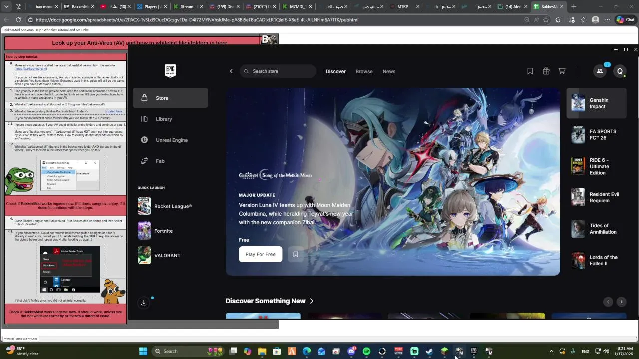The width and height of the screenshot is (639, 359).
Task: Show hidden system tray icons chevron
Action: click(551, 351)
